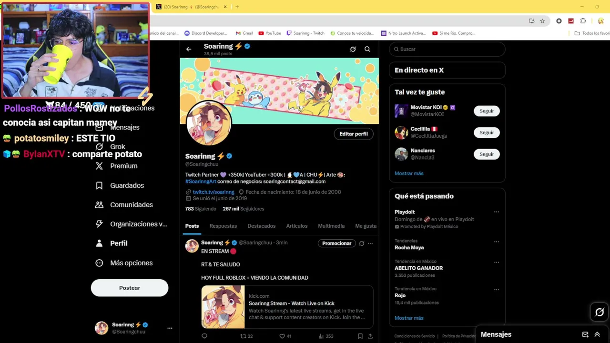Screen dimensions: 610x343
Task: Click the 783 Siguiendo count
Action: pyautogui.click(x=201, y=209)
